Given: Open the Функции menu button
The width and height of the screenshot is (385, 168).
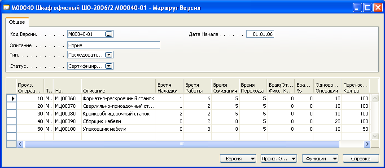Looking at the screenshot, I should (320, 159).
